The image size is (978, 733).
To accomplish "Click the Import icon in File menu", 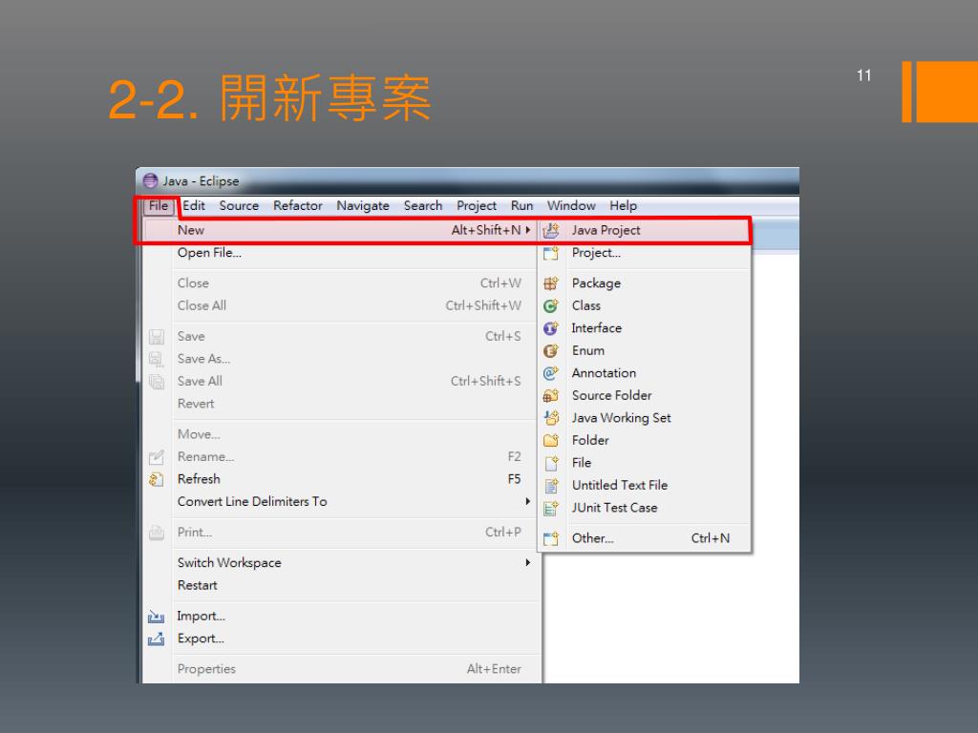I will click(x=156, y=617).
